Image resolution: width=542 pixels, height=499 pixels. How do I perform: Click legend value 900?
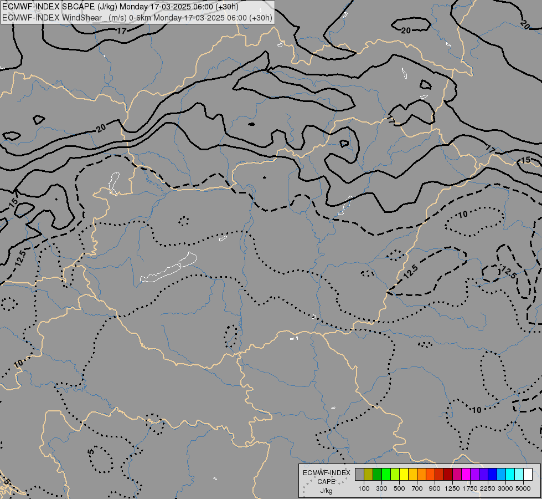435,488
